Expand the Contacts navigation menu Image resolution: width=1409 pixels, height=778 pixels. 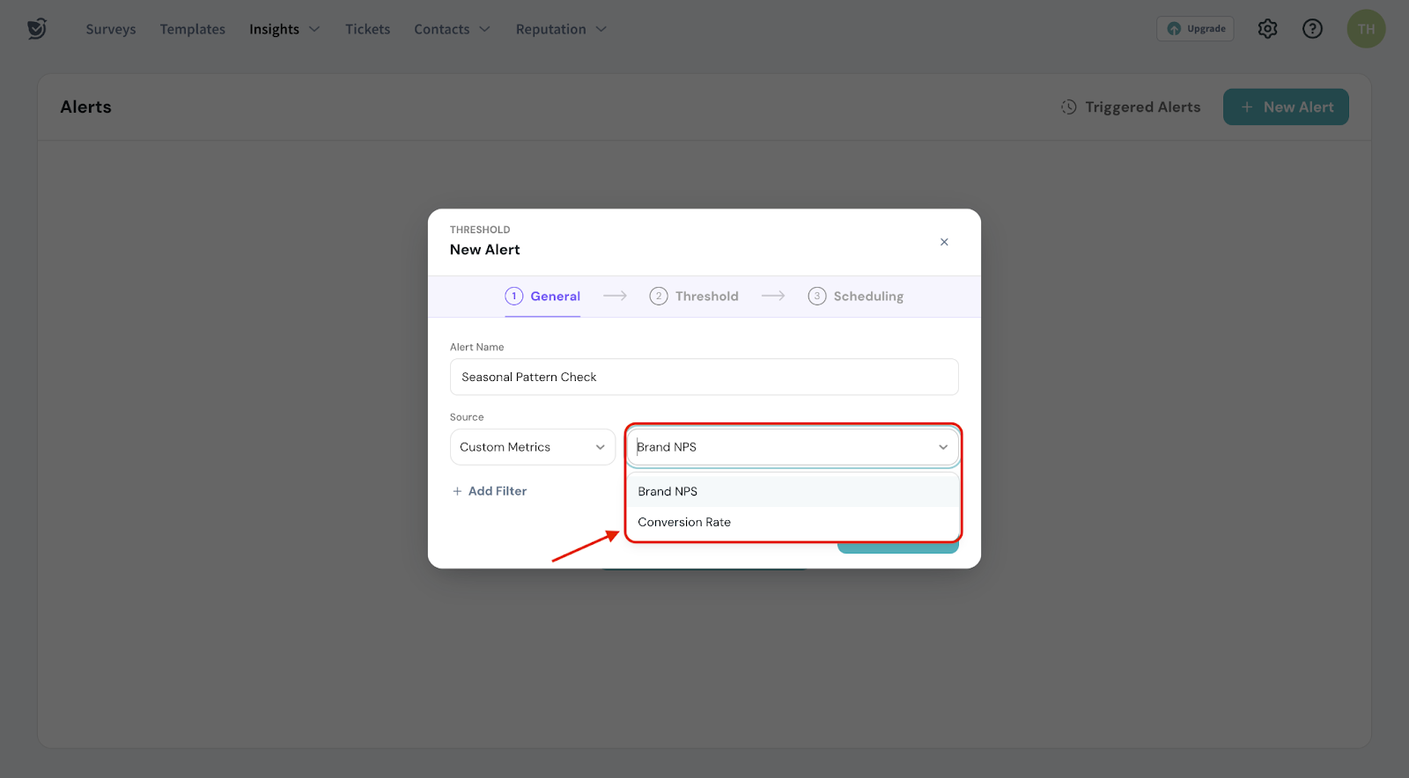tap(452, 29)
